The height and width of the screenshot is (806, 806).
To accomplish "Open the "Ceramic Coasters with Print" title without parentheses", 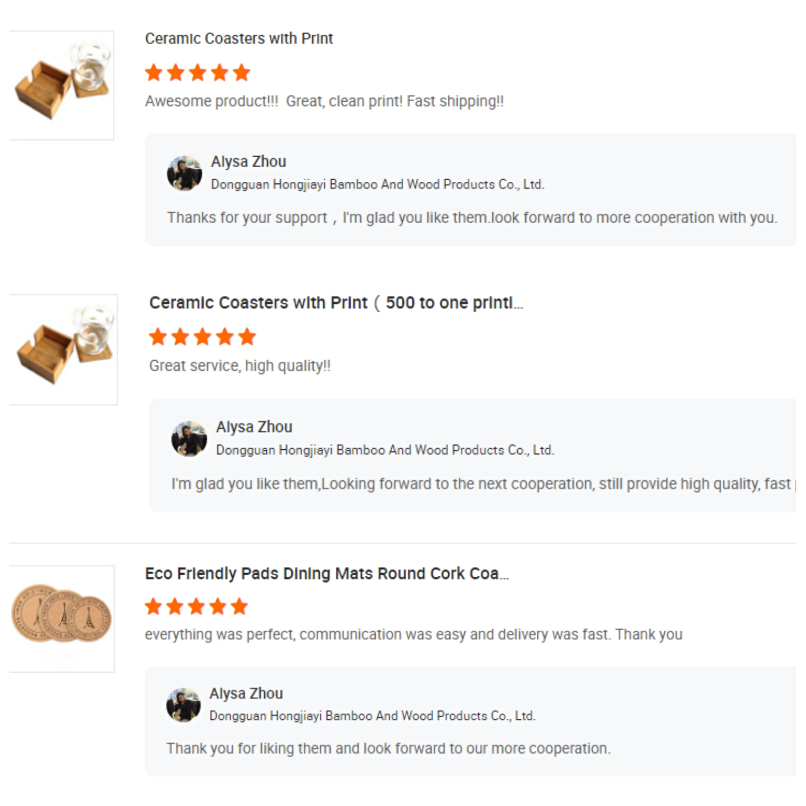I will pyautogui.click(x=239, y=38).
